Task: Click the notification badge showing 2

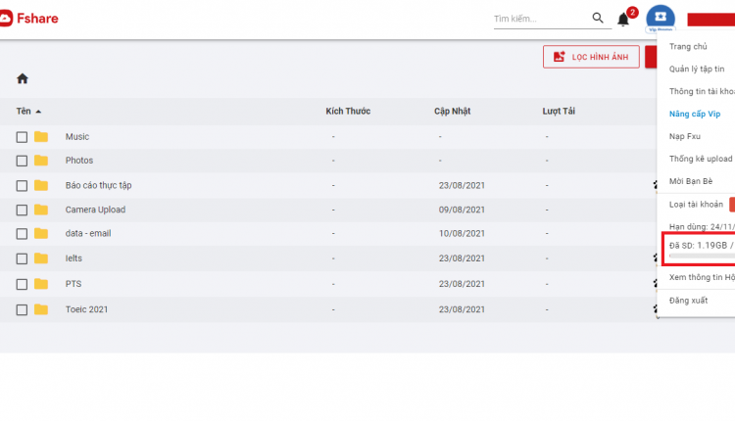Action: tap(632, 12)
